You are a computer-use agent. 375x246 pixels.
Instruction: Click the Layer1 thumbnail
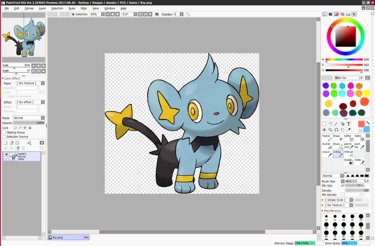[13, 156]
